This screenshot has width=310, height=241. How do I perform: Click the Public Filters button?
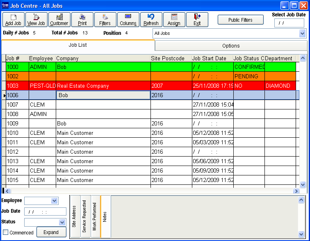point(240,20)
